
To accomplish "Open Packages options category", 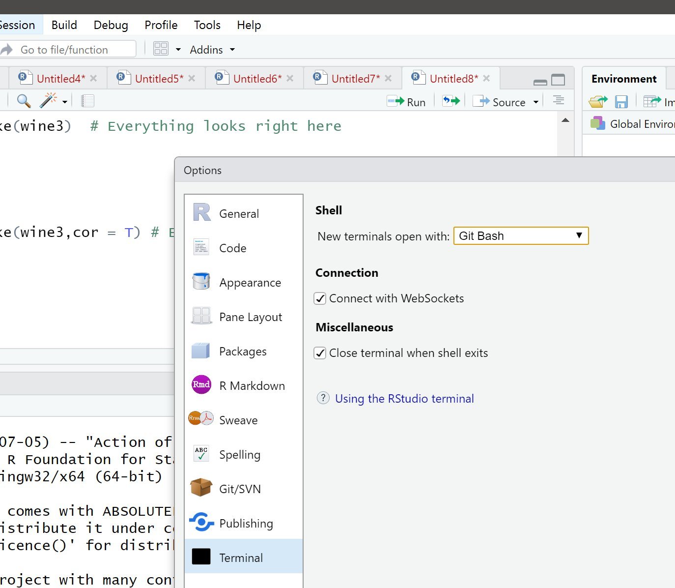I will point(244,351).
